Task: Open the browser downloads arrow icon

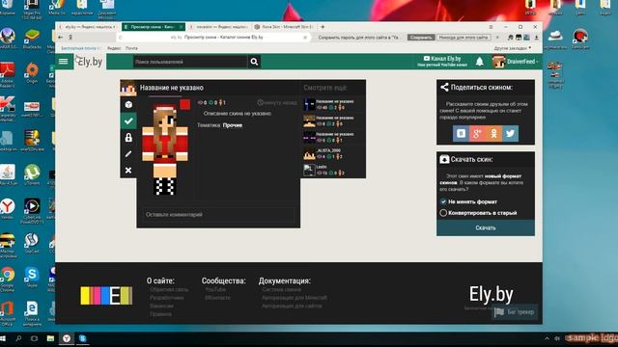Action: click(536, 38)
